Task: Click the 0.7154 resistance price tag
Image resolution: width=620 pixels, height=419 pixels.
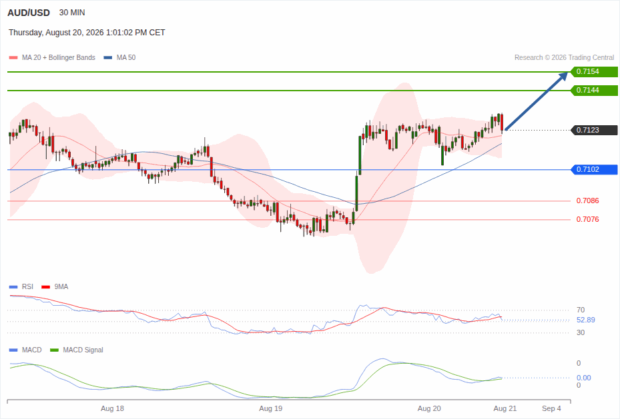Action: coord(594,71)
